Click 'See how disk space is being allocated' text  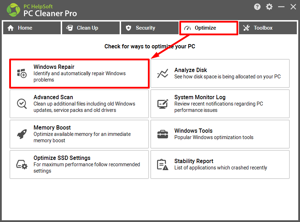pos(227,77)
